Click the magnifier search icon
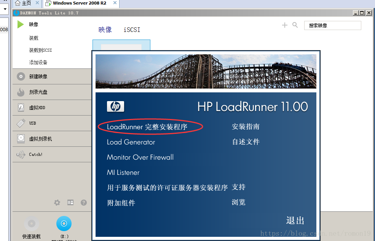The image size is (375, 241). [x=295, y=25]
